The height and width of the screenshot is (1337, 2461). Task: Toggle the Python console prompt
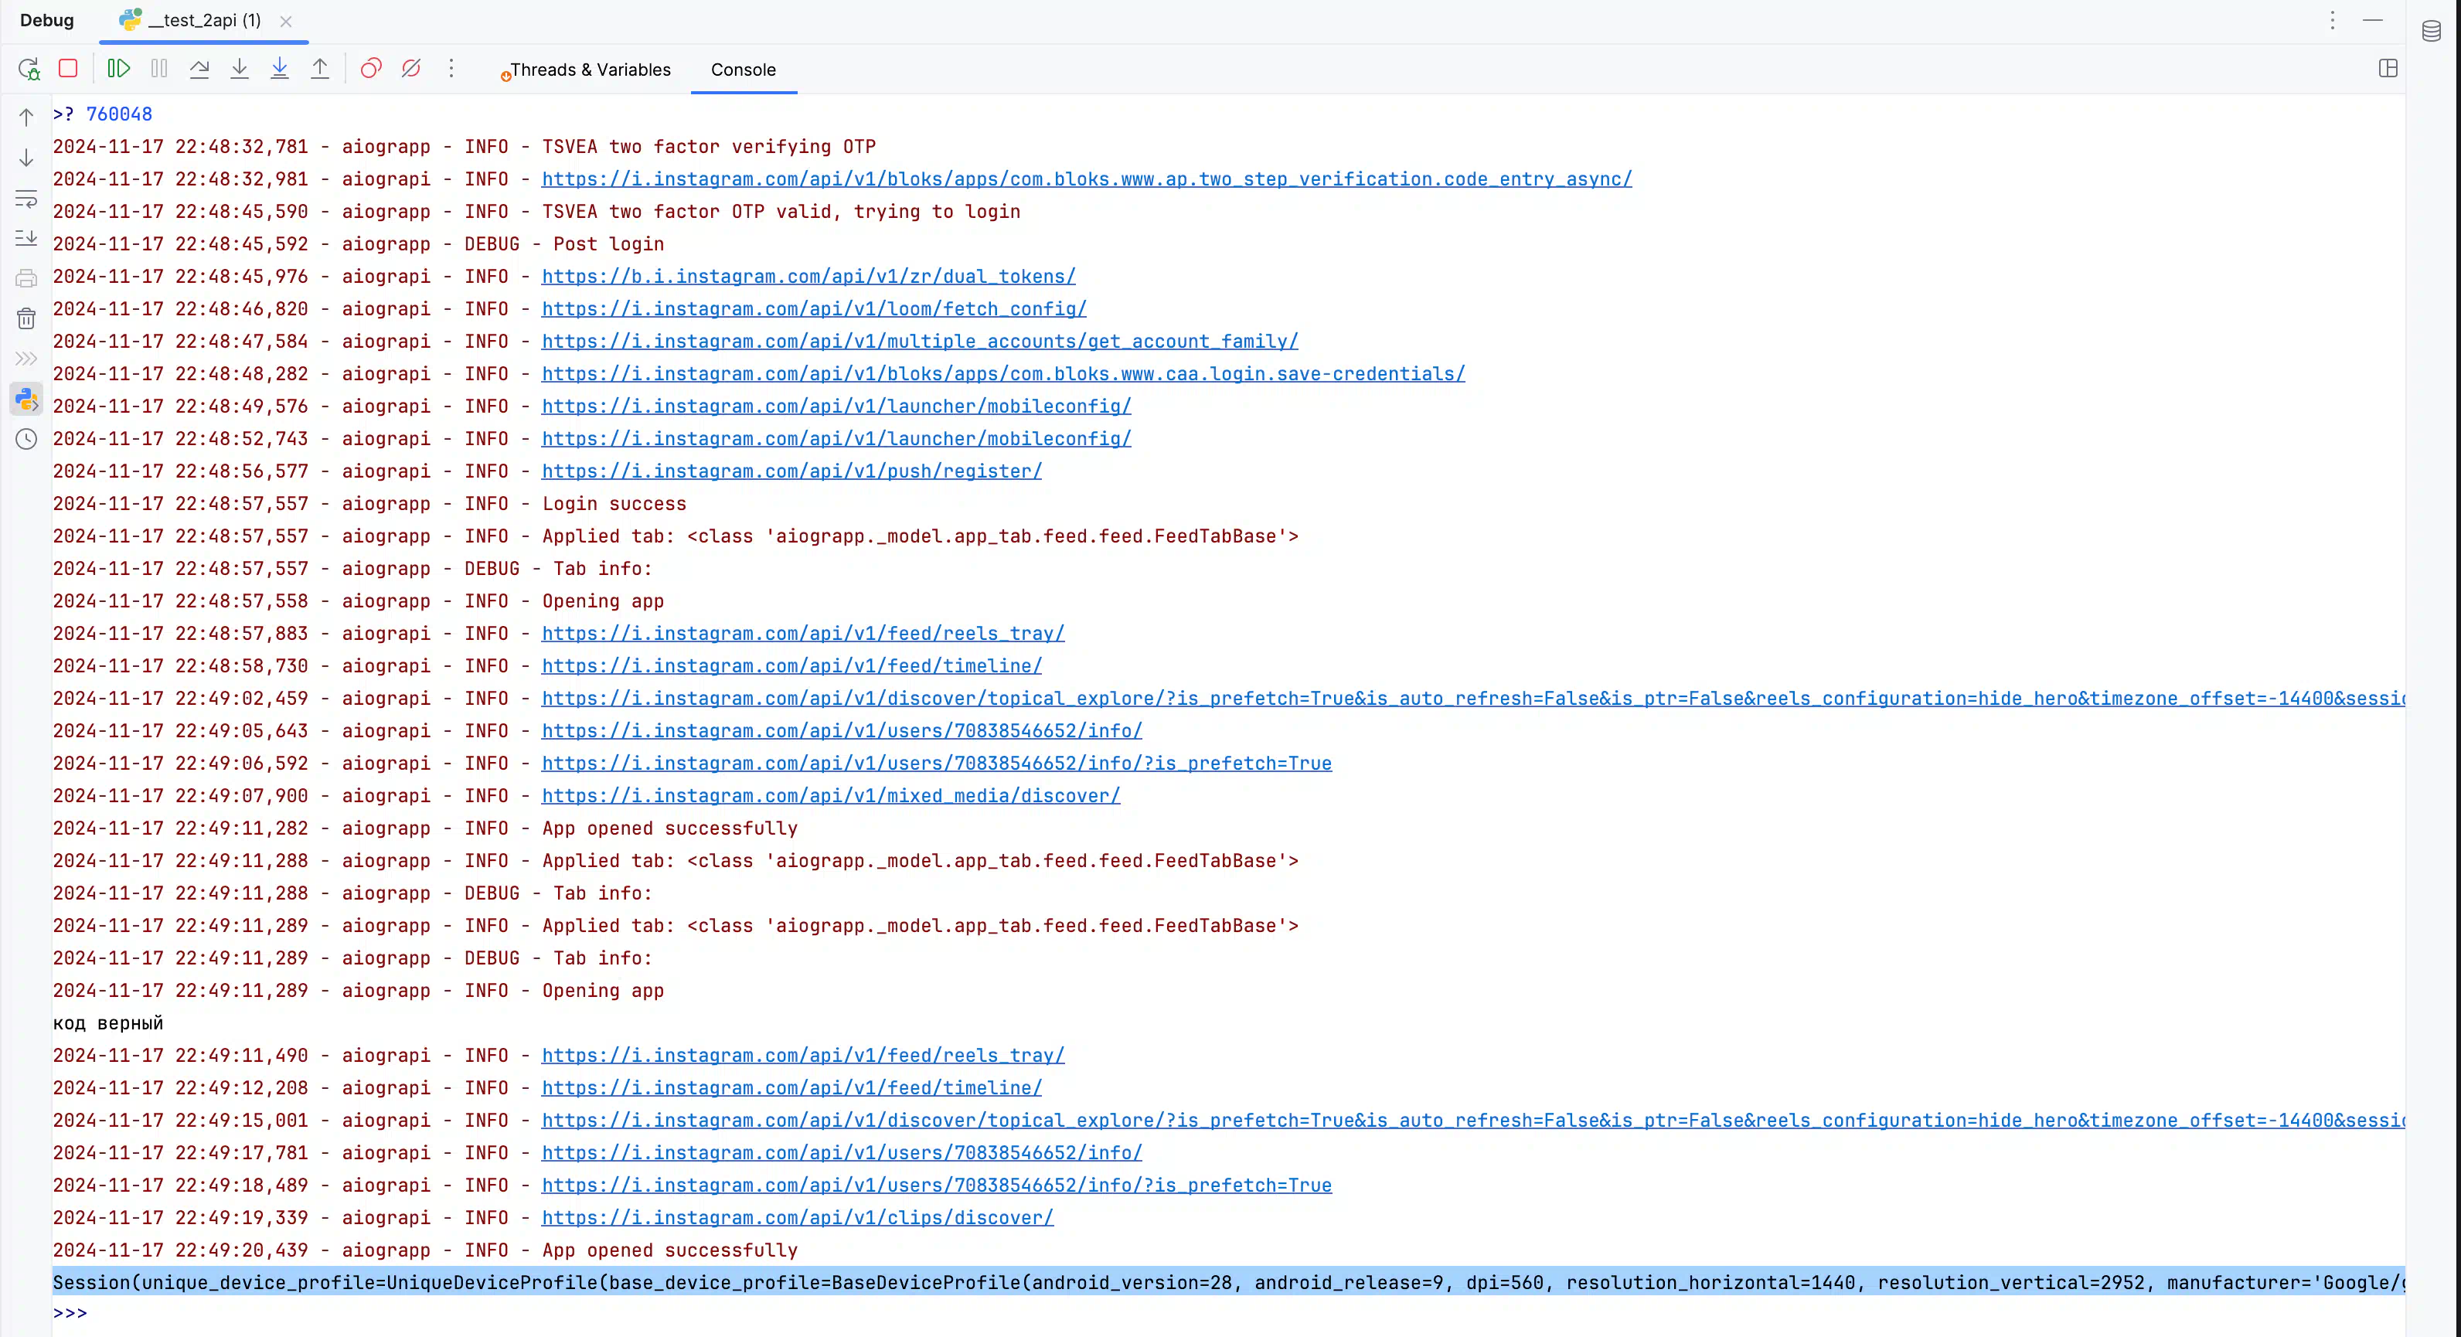click(26, 400)
